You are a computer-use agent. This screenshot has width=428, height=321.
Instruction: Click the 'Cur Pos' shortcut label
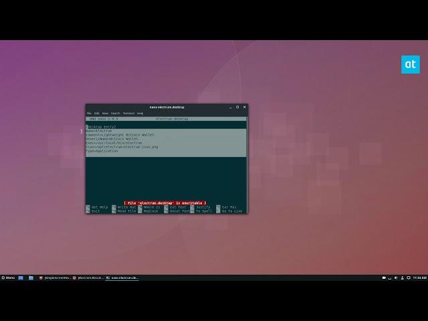coord(229,207)
